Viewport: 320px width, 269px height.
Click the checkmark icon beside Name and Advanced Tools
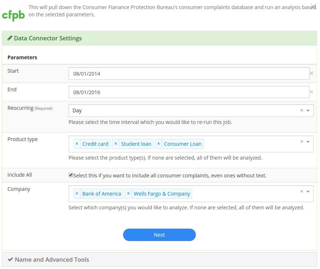click(x=10, y=260)
